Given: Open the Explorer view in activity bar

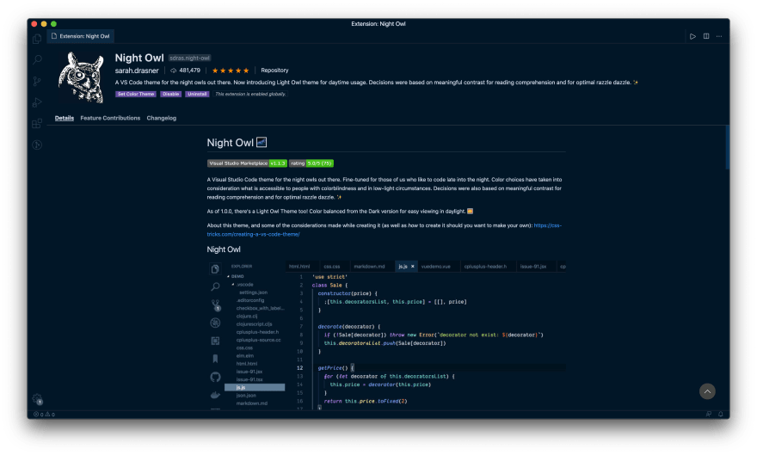Looking at the screenshot, I should click(x=37, y=39).
